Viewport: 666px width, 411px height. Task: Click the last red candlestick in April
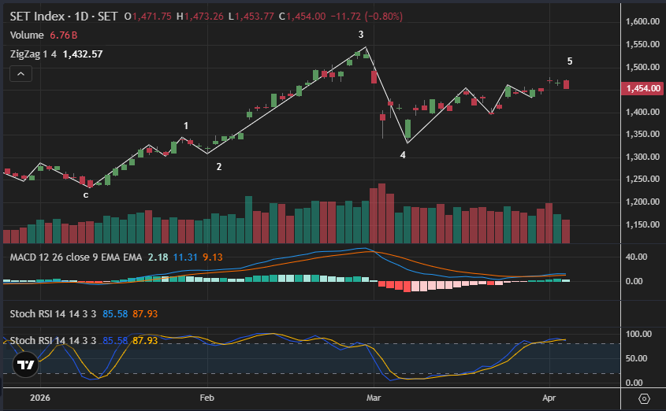(566, 84)
